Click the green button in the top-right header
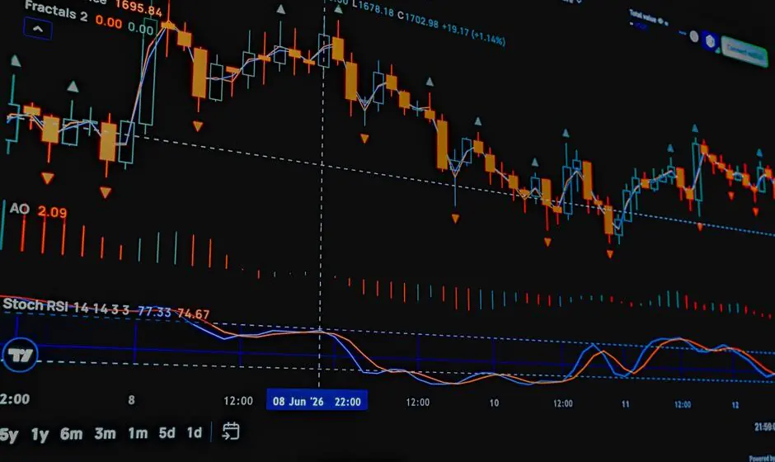 [x=744, y=52]
